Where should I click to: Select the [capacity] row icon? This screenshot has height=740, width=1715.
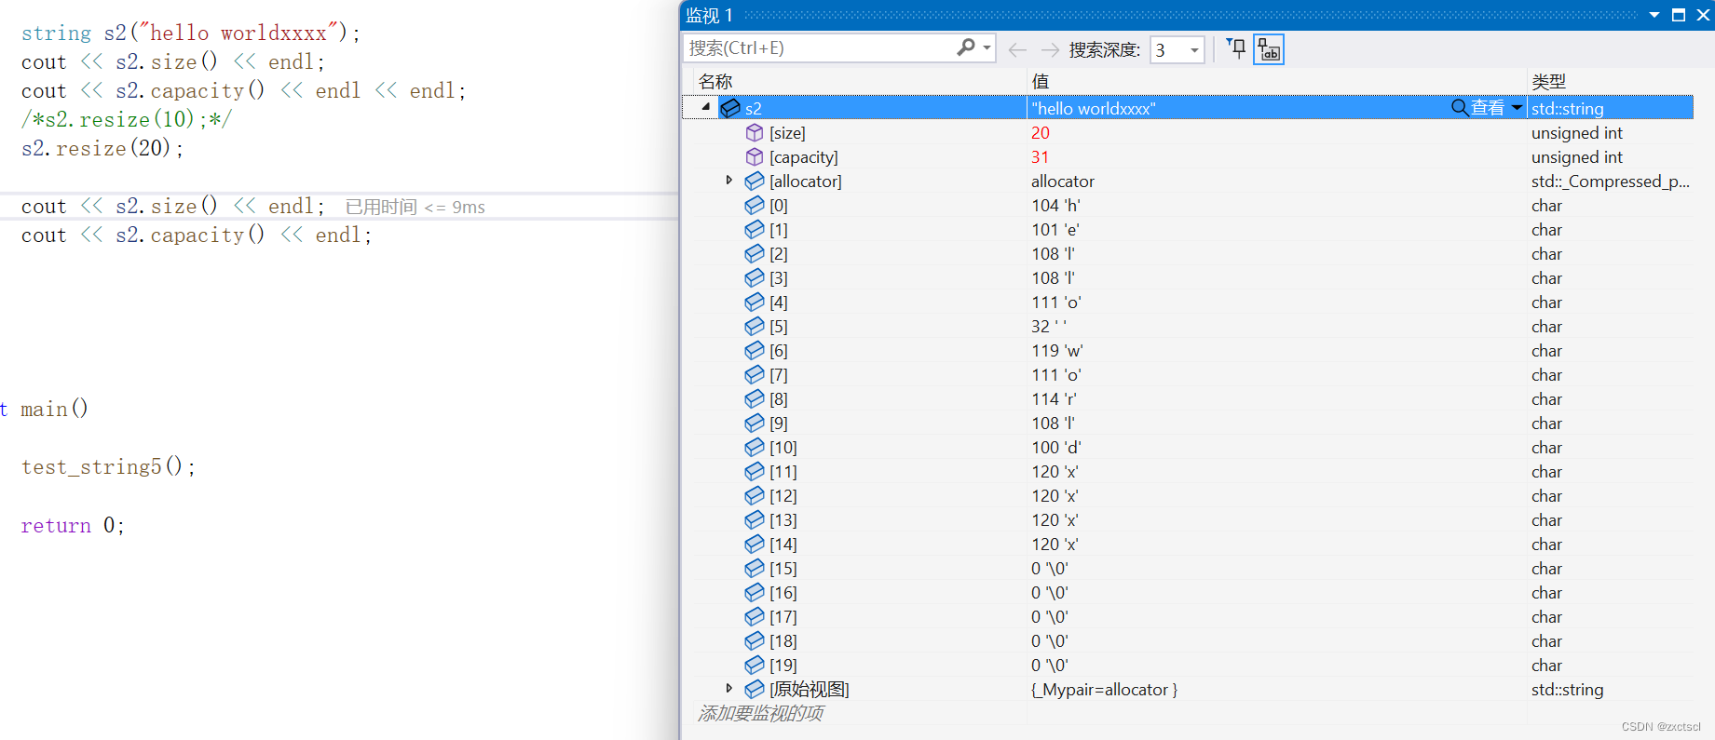pos(755,156)
